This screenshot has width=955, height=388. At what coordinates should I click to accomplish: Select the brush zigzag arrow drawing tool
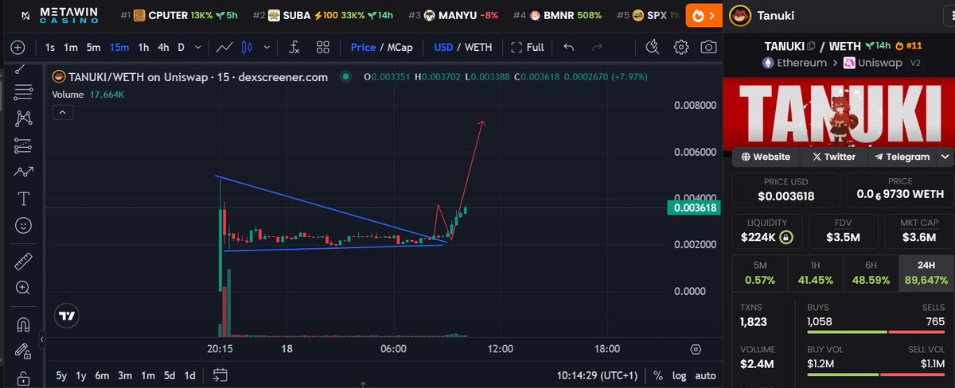[x=23, y=172]
